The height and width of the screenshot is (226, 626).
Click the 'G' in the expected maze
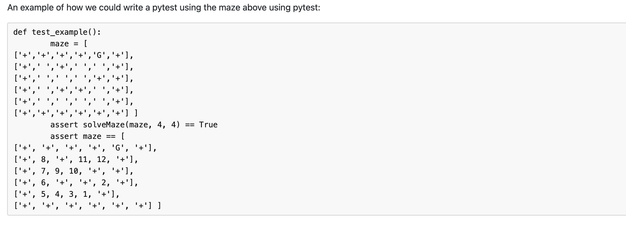click(118, 148)
